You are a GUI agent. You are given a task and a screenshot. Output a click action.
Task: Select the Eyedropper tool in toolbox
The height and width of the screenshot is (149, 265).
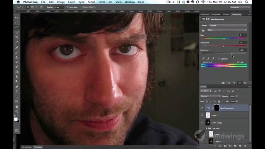pyautogui.click(x=17, y=42)
